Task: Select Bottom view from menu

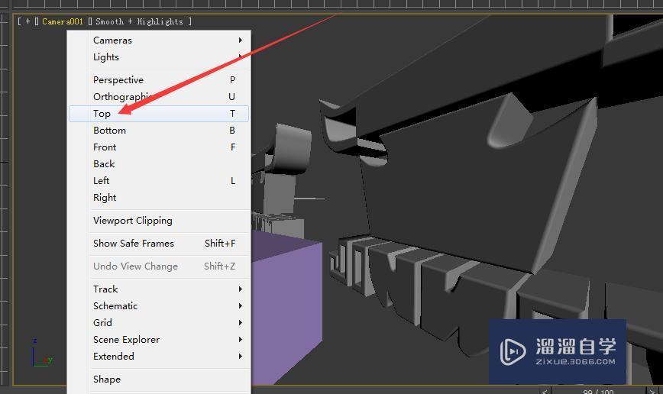Action: 159,131
